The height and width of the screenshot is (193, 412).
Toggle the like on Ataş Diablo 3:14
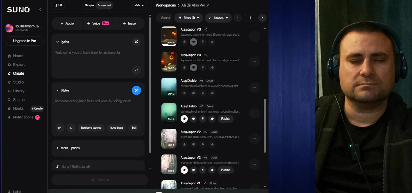pyautogui.click(x=184, y=119)
